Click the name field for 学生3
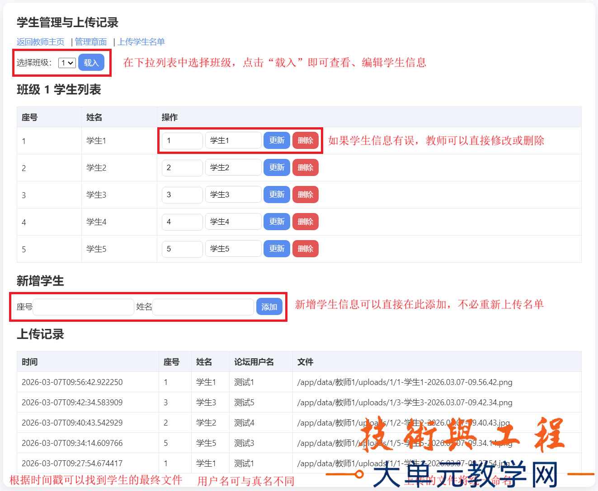Image resolution: width=598 pixels, height=491 pixels. pyautogui.click(x=233, y=194)
